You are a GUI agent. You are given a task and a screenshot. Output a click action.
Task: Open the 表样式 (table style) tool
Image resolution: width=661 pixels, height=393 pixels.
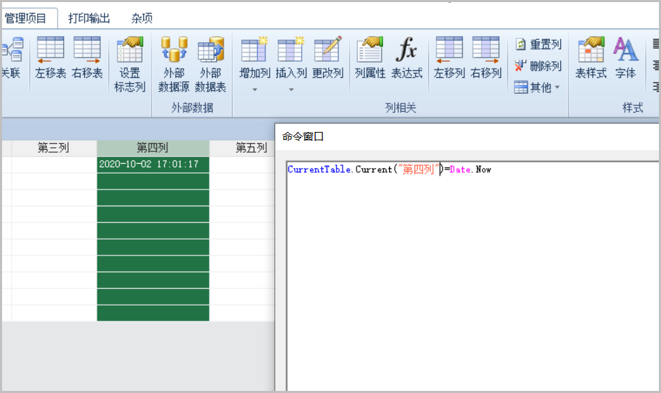click(x=591, y=57)
